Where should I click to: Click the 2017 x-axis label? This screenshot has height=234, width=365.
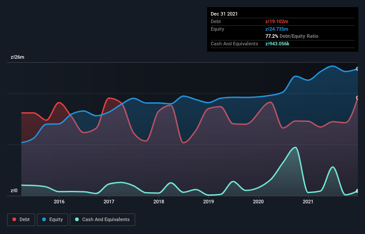(109, 202)
